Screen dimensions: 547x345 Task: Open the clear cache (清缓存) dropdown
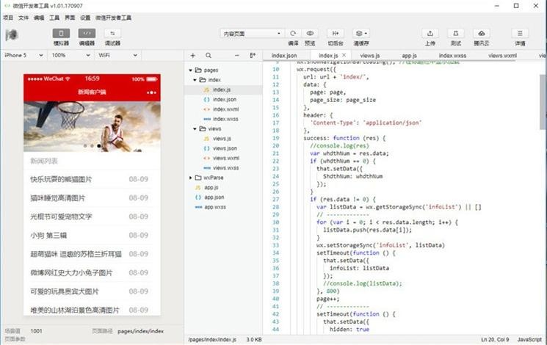(361, 34)
